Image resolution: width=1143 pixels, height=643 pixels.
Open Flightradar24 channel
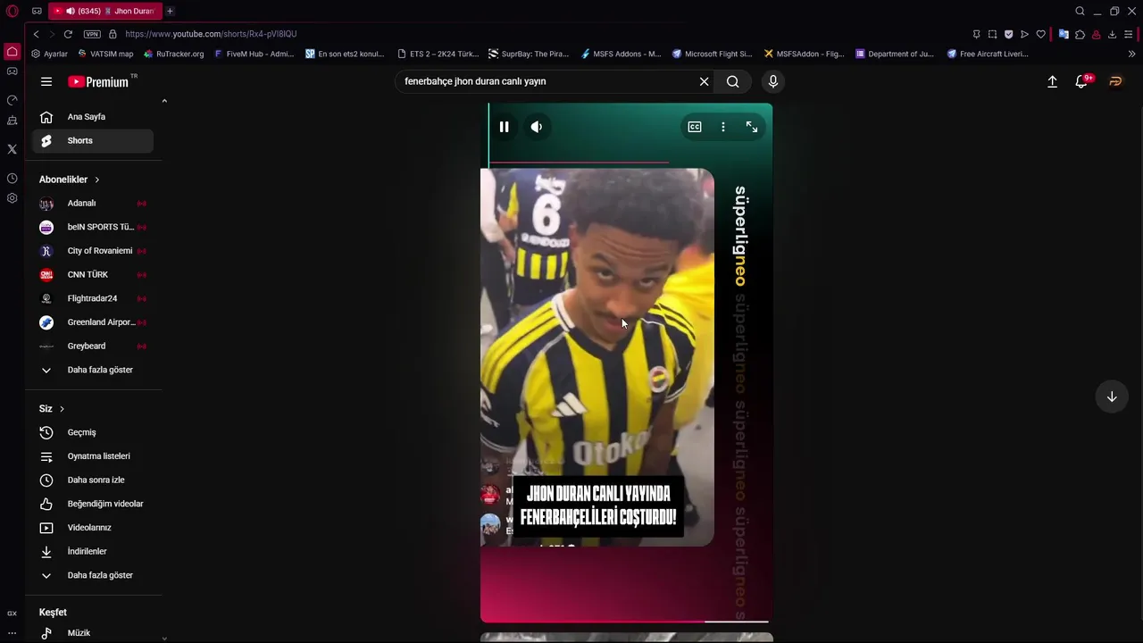pyautogui.click(x=93, y=298)
